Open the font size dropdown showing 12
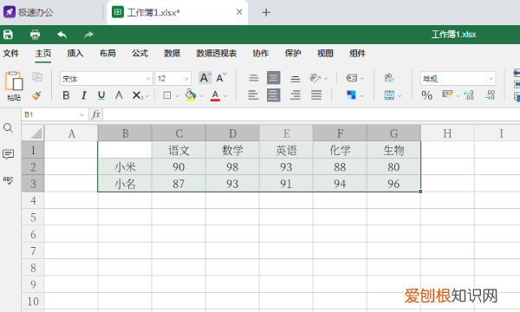The image size is (520, 312). point(173,79)
